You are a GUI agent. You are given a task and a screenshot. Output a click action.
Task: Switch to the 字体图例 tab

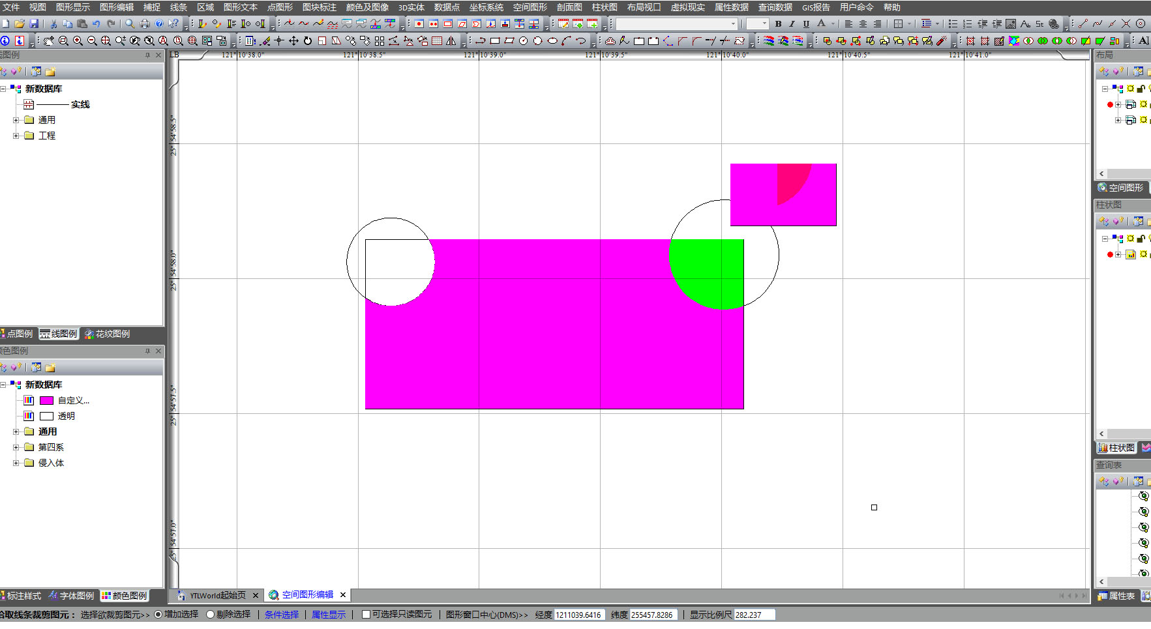tap(71, 596)
